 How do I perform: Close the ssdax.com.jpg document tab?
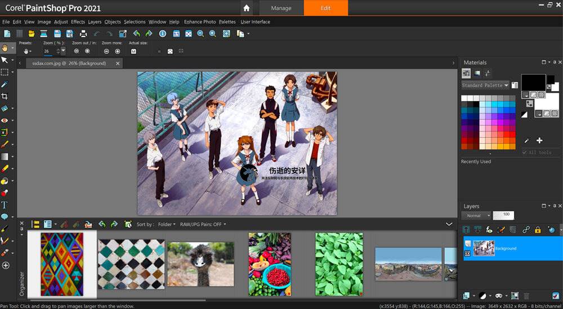[118, 63]
